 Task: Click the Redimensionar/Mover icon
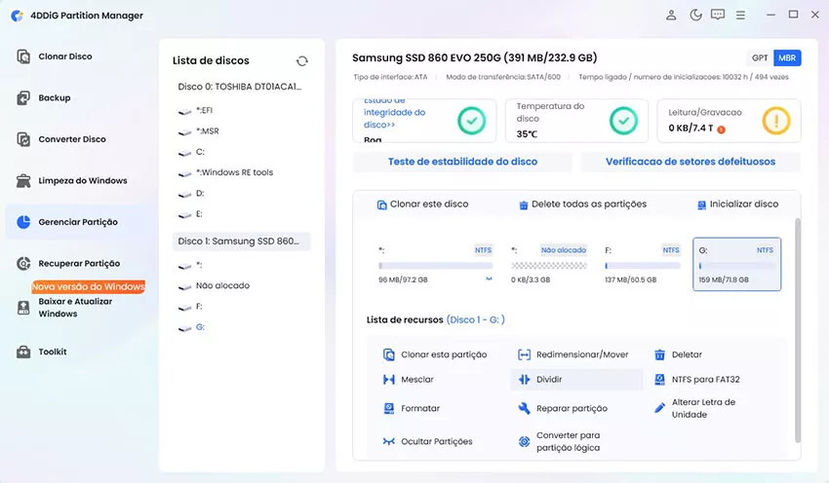click(524, 354)
